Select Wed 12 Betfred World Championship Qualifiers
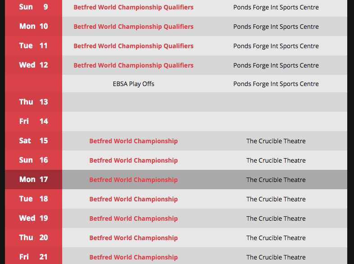 tap(133, 65)
